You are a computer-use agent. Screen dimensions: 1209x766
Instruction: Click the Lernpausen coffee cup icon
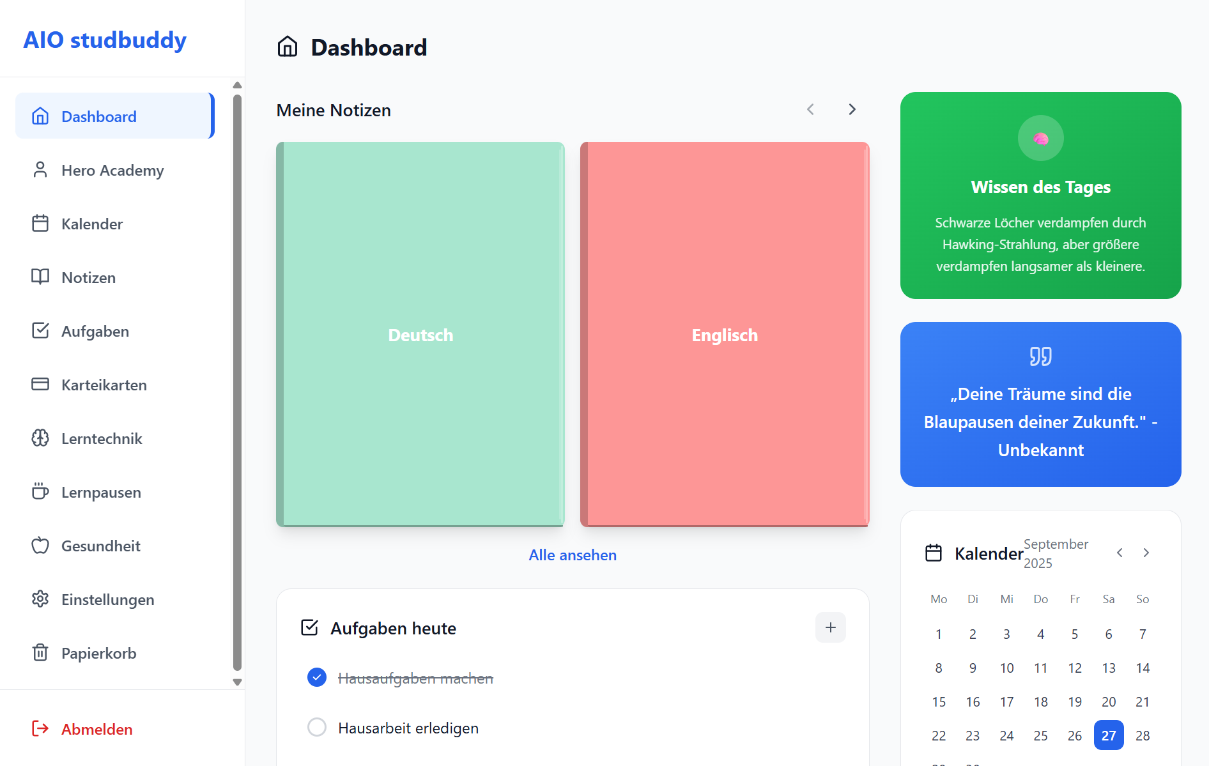(x=40, y=492)
